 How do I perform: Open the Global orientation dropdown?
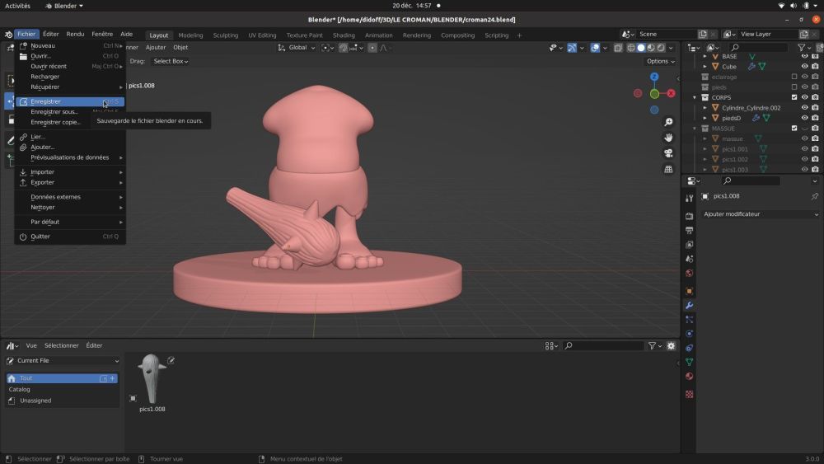click(297, 48)
